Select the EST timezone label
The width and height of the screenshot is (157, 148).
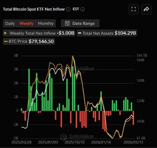(x=76, y=9)
